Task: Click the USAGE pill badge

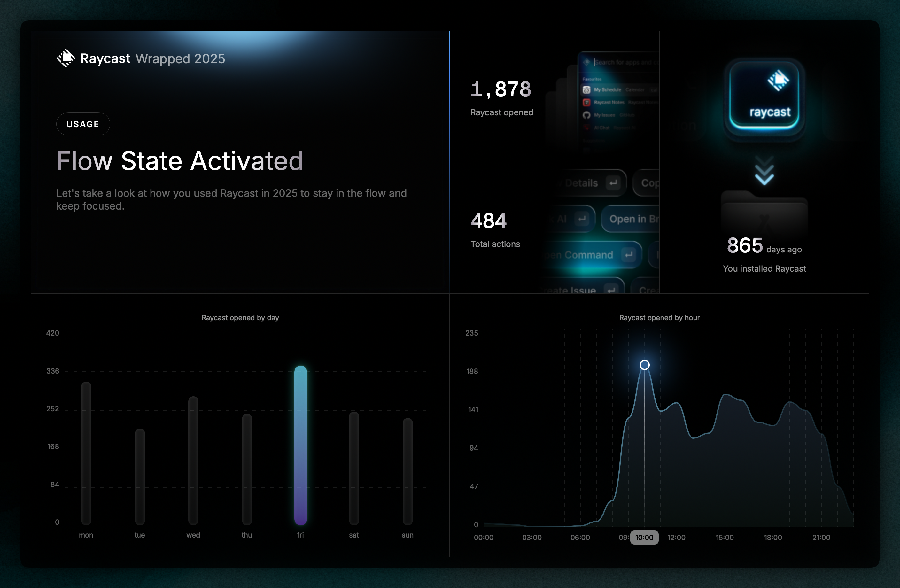Action: (83, 124)
